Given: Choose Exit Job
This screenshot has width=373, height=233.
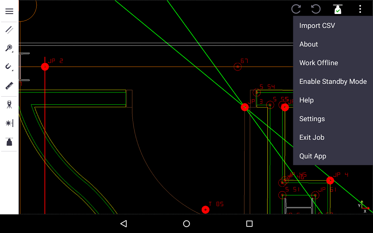Looking at the screenshot, I should [333, 137].
